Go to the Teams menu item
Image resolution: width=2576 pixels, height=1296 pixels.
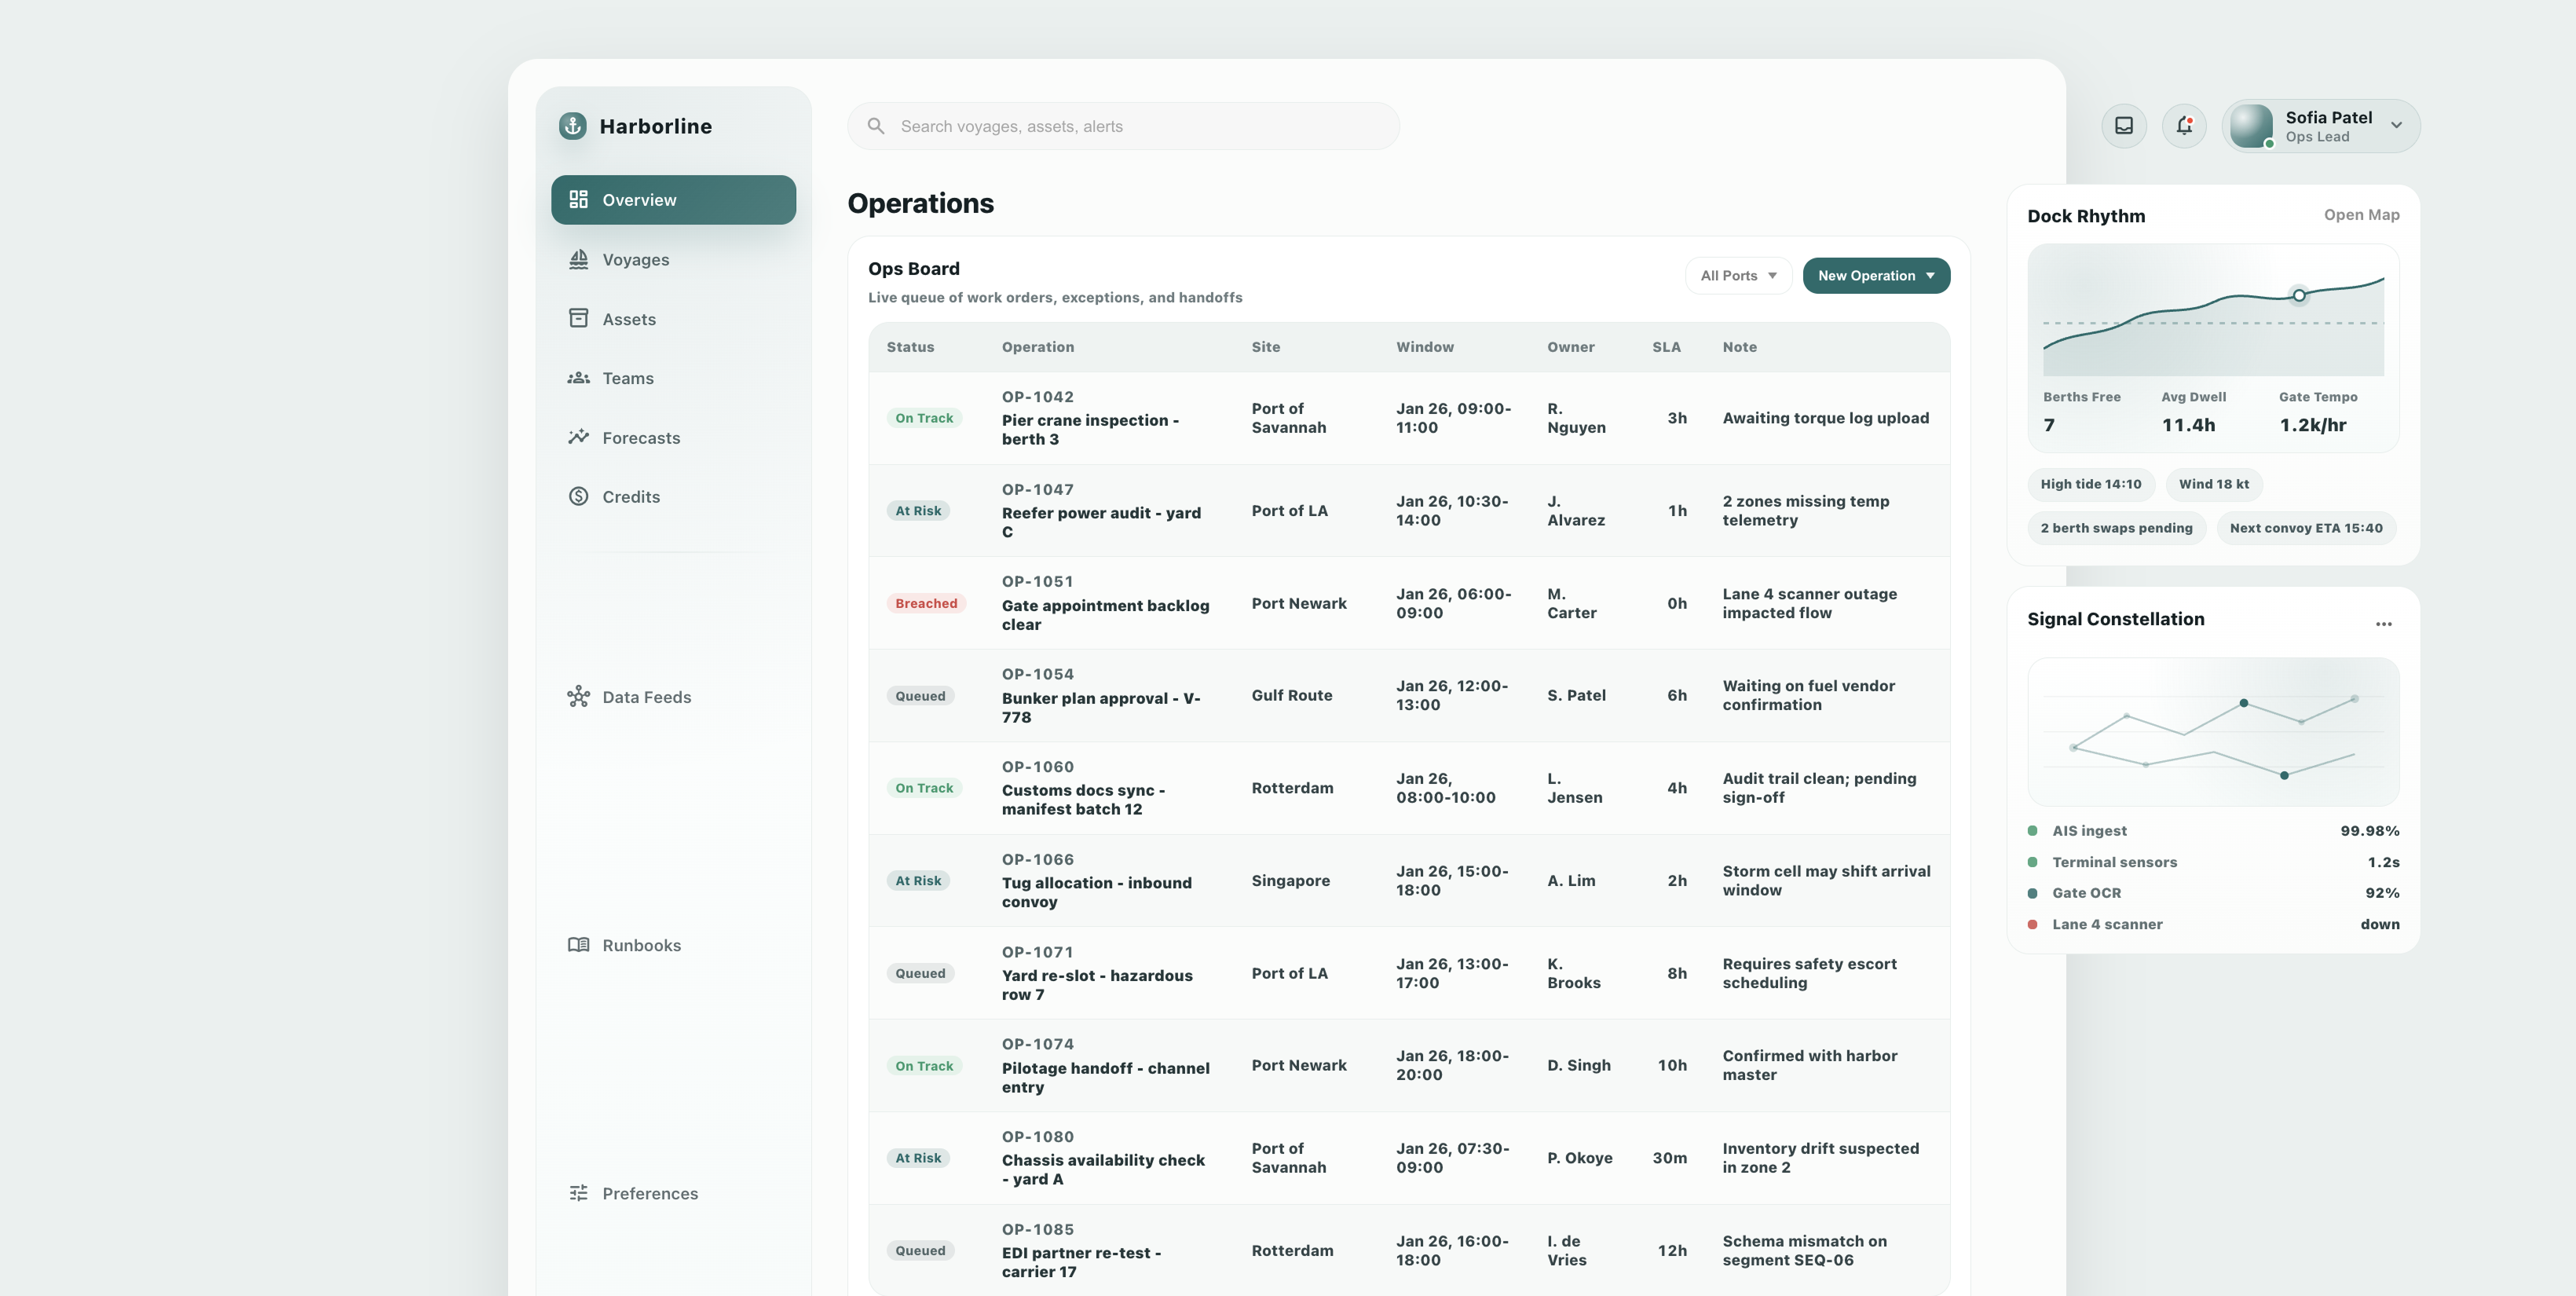[627, 378]
